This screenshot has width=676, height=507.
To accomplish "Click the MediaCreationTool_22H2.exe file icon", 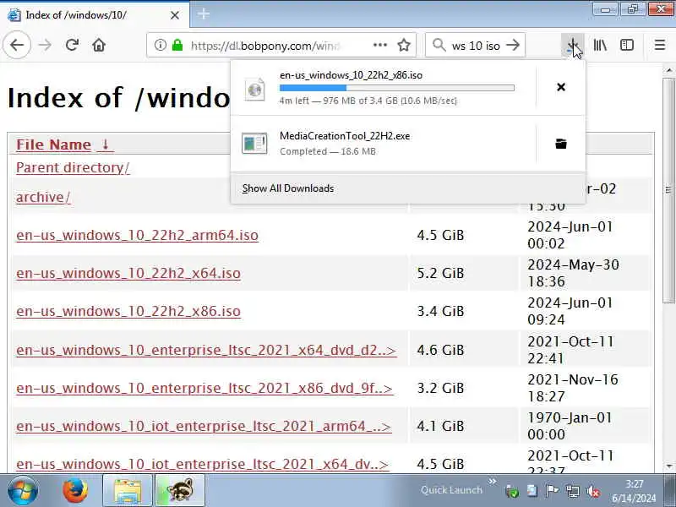I will pyautogui.click(x=254, y=144).
